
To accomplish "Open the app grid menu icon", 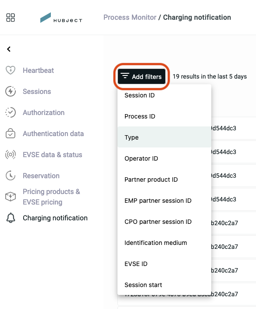I will point(11,18).
